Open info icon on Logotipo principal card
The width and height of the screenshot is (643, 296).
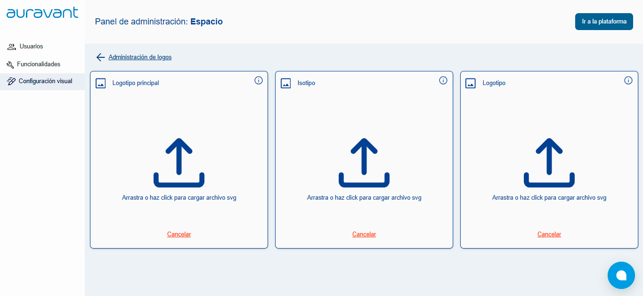tap(258, 80)
